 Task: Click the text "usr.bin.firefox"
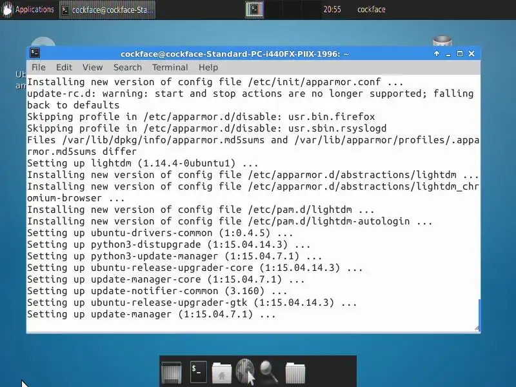tap(332, 117)
